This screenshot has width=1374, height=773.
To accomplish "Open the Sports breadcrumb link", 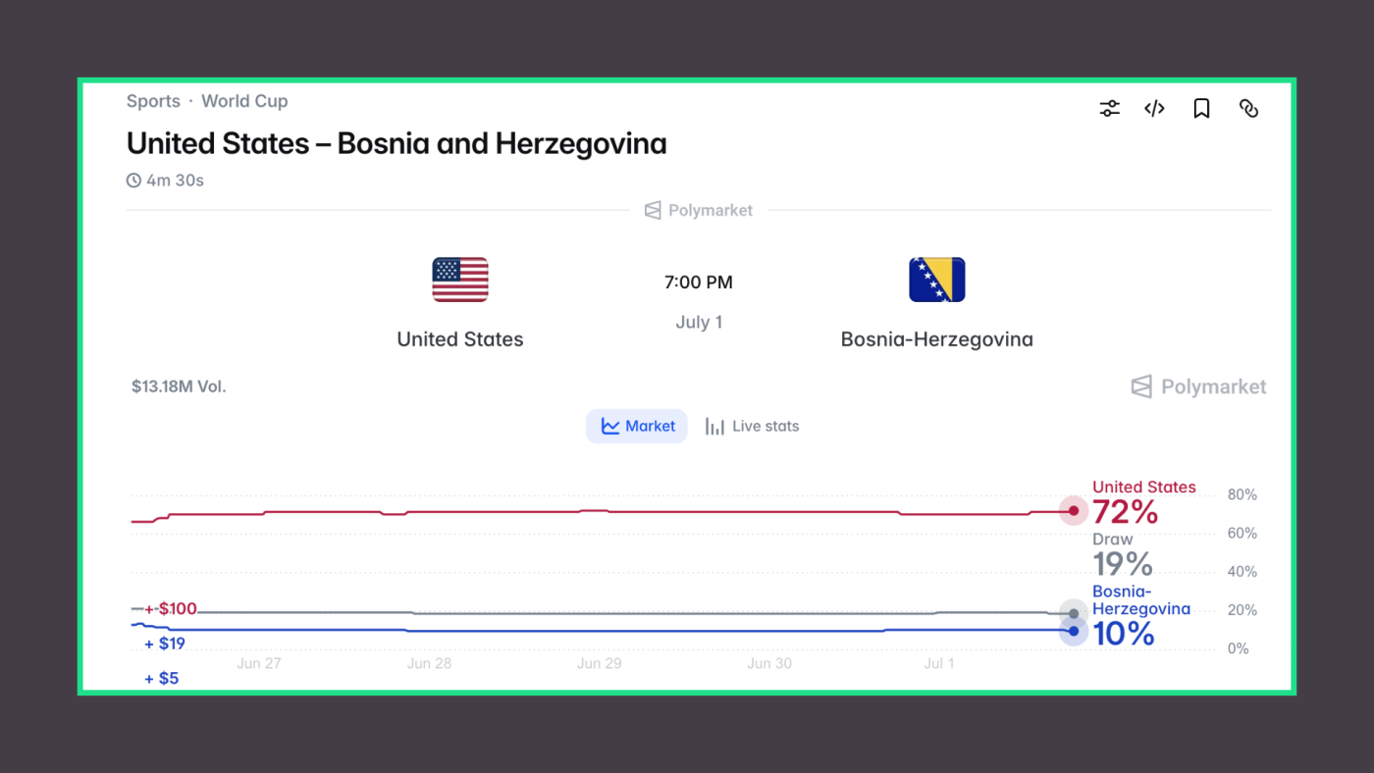I will click(153, 101).
